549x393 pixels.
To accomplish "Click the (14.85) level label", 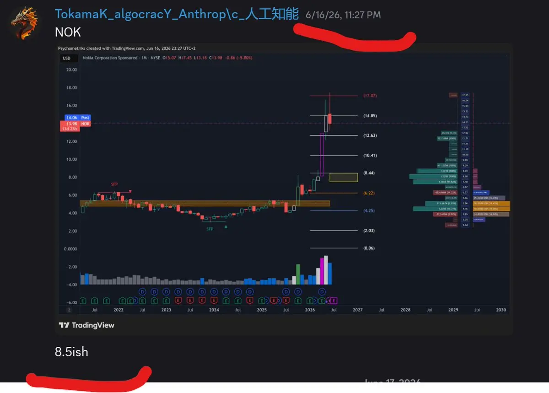I will (370, 116).
